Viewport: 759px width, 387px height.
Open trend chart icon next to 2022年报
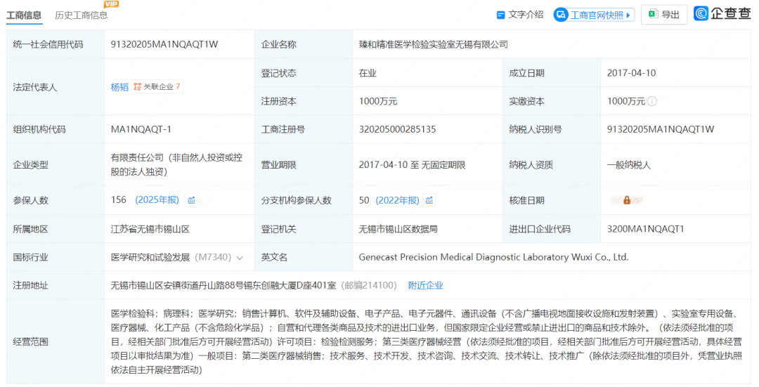[x=429, y=200]
